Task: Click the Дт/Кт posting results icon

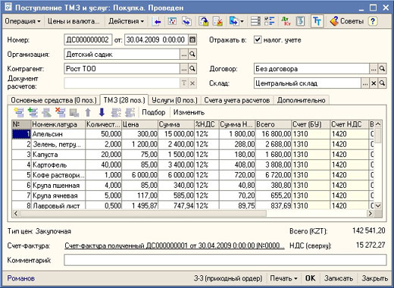Action: pos(286,21)
